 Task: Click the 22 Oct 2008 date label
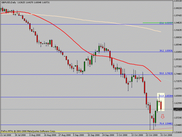click(151, 135)
